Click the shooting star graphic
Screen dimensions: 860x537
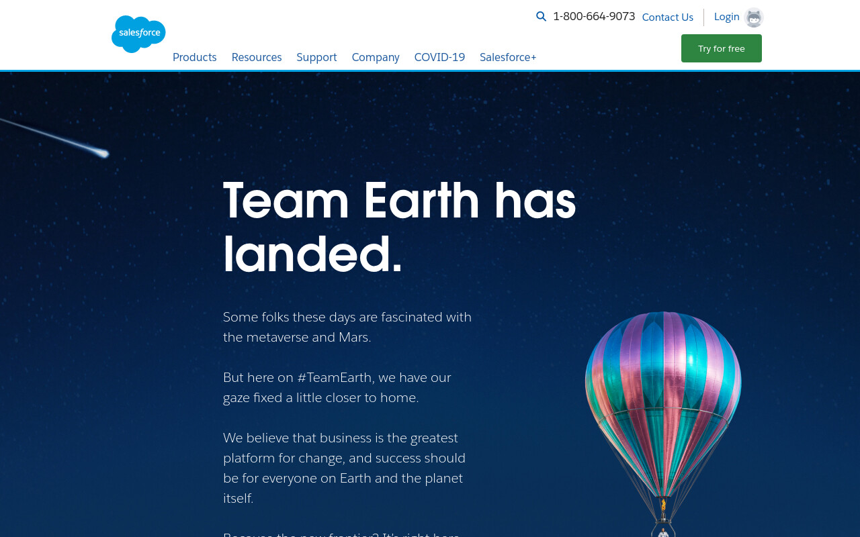point(54,138)
